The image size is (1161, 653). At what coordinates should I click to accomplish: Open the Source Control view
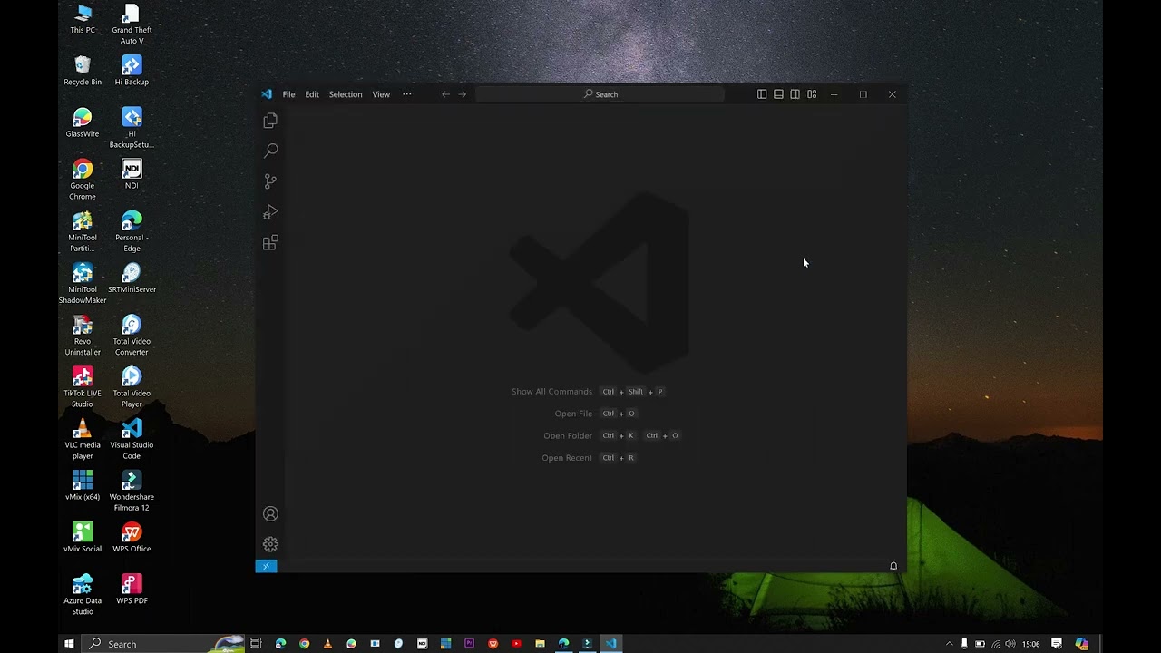270,181
